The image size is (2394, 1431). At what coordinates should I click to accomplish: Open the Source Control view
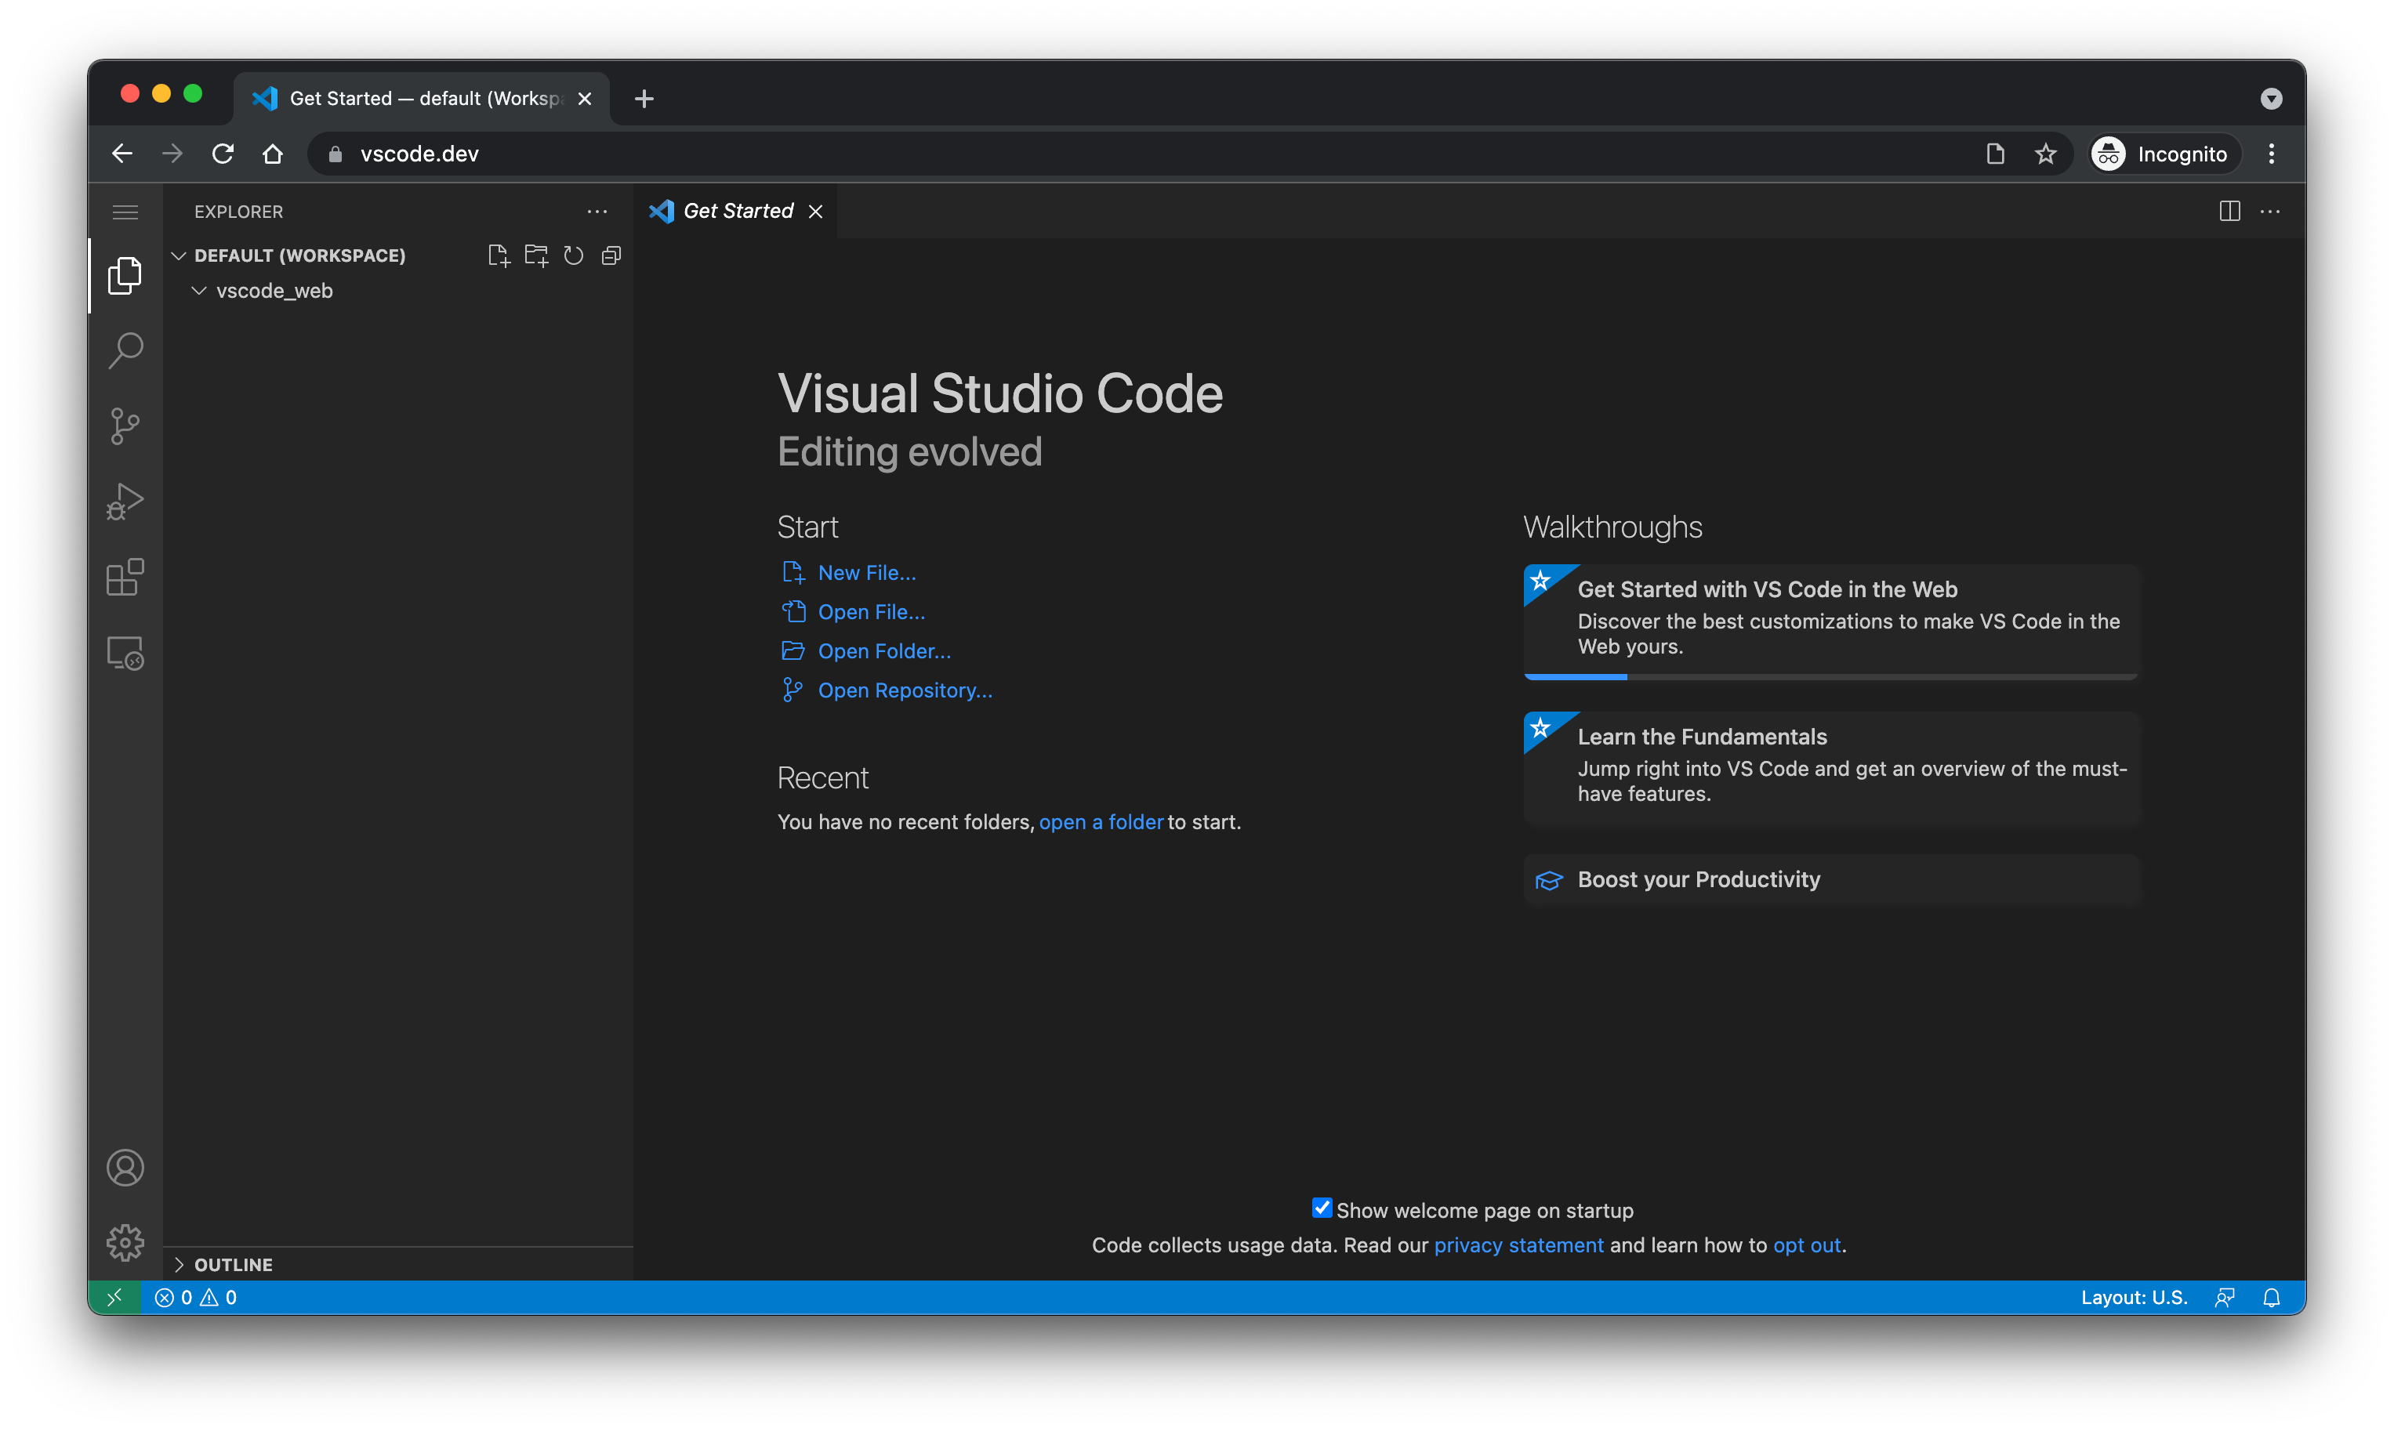click(125, 426)
